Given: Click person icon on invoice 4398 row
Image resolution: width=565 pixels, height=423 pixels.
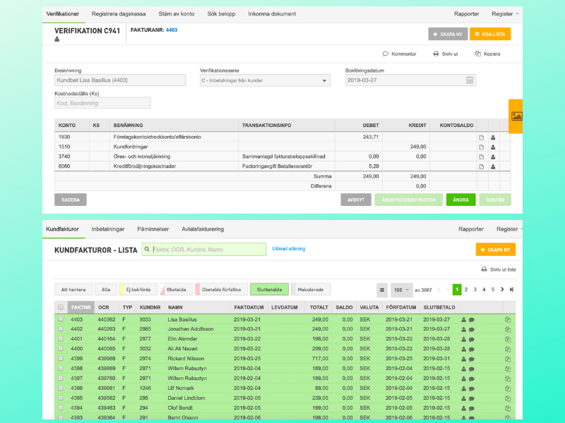Looking at the screenshot, I should click(x=464, y=369).
